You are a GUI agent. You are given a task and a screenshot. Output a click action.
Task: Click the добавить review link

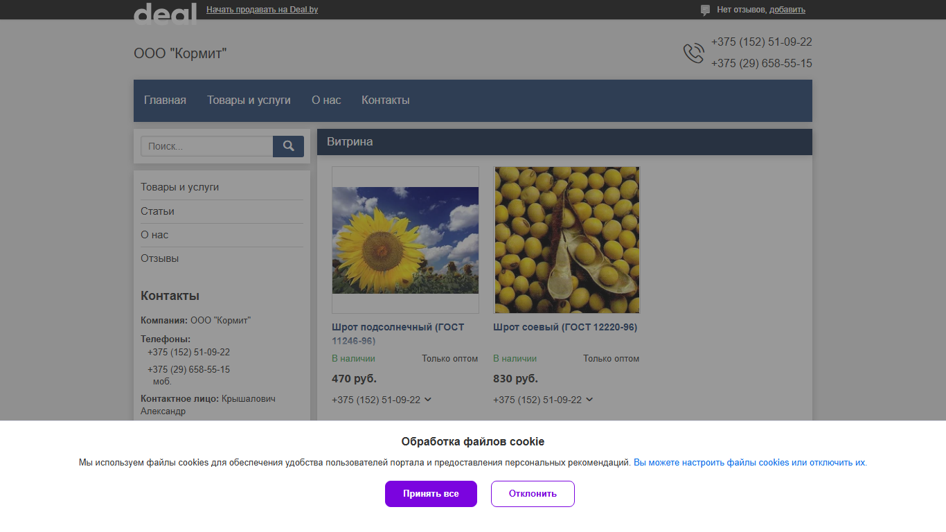click(x=787, y=10)
